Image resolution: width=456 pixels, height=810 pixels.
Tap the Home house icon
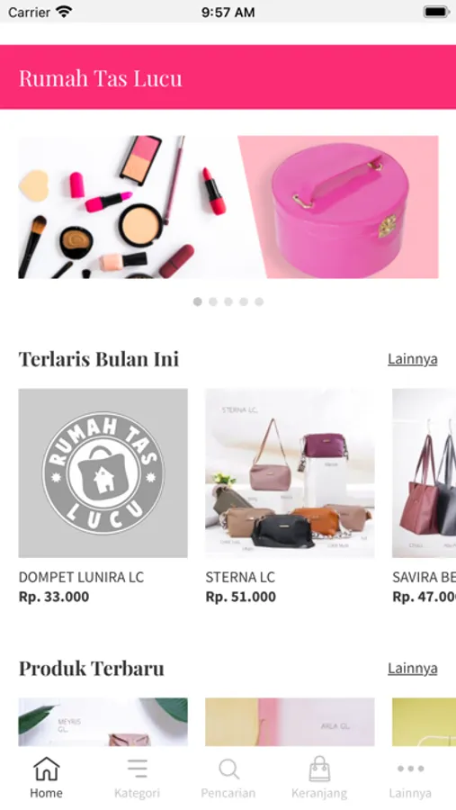[x=47, y=769]
